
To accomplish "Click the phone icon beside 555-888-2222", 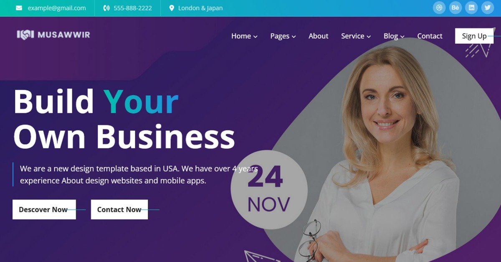I will (106, 8).
